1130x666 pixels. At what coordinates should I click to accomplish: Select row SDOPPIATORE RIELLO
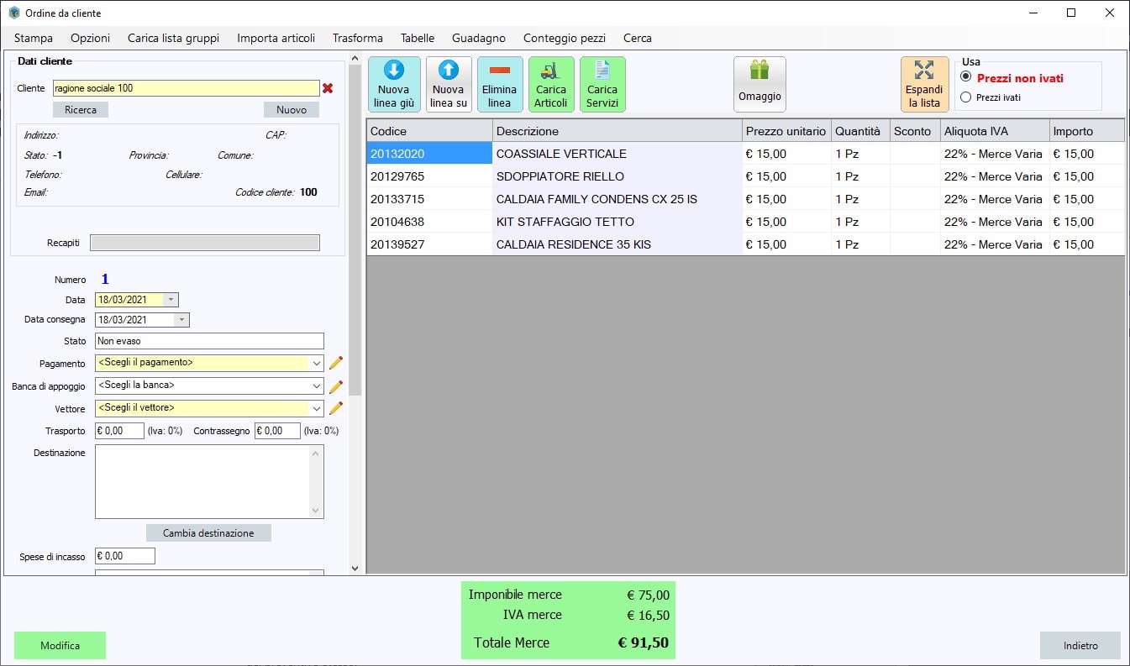tap(618, 176)
